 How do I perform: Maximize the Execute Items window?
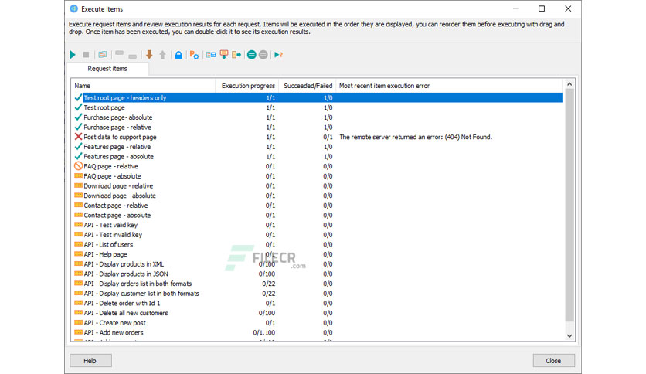click(542, 8)
